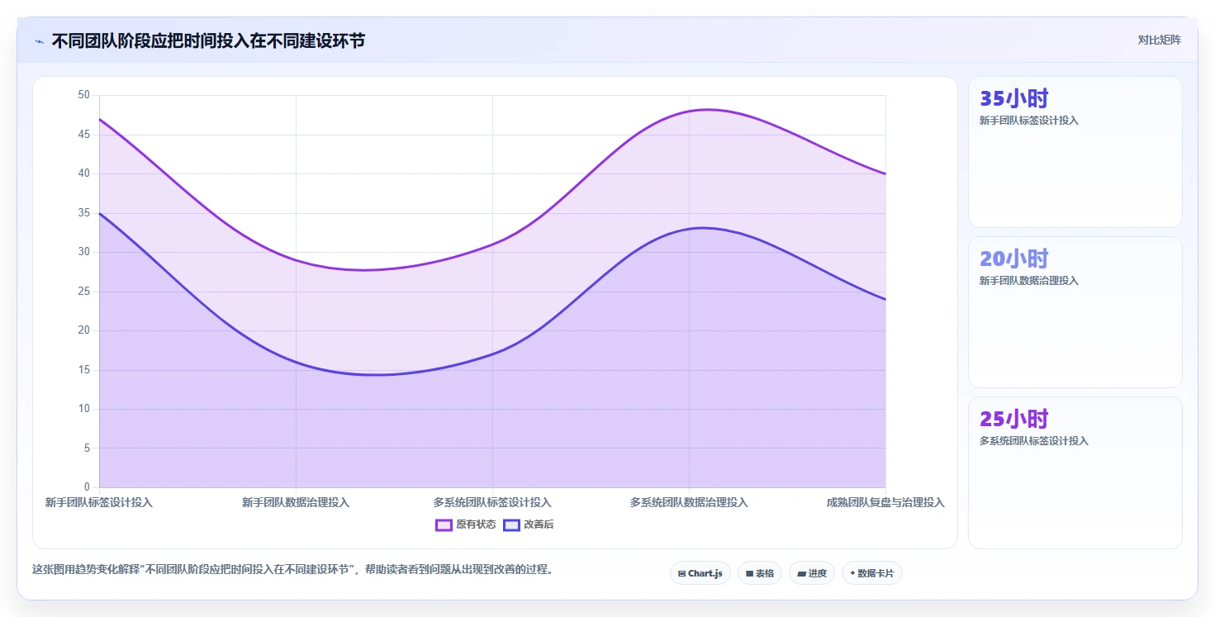
Task: Click the 对比矩阵 label in the header
Action: (x=1159, y=40)
